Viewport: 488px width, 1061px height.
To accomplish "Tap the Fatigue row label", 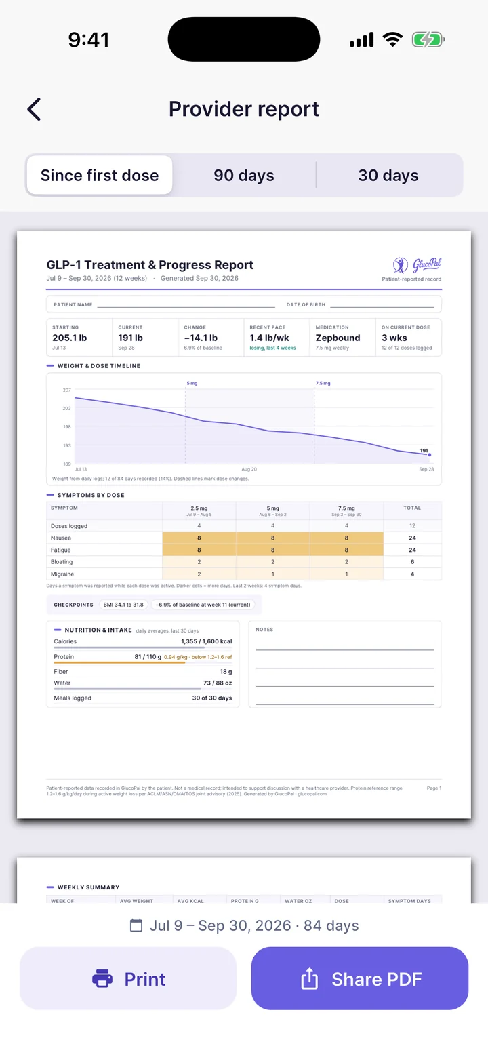I will 60,550.
